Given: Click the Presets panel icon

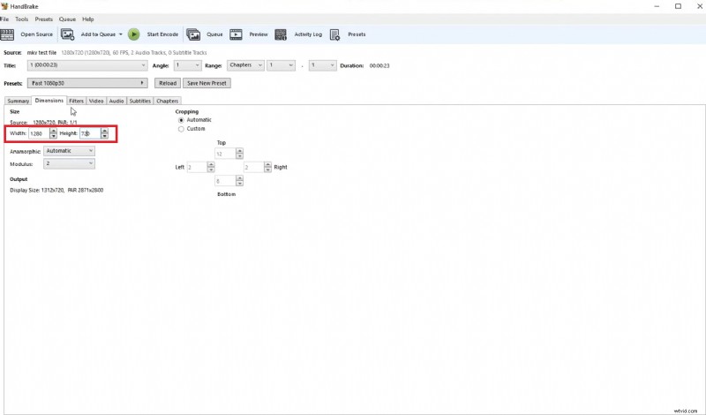Looking at the screenshot, I should coord(334,34).
